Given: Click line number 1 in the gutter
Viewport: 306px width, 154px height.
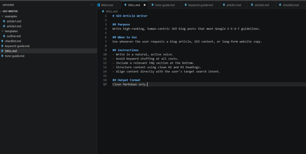Looking at the screenshot, I should (106, 16).
